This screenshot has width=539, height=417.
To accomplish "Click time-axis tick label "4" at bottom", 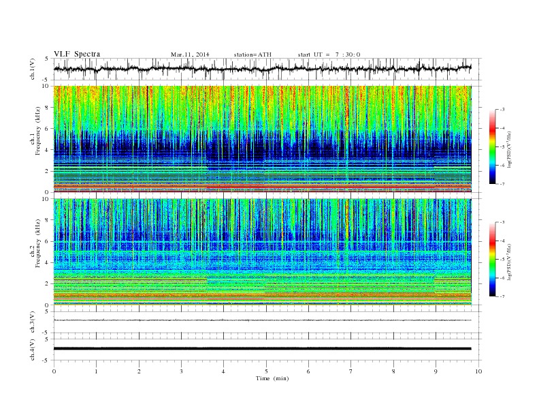I will 223,371.
